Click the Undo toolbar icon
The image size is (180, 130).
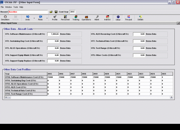(28, 18)
